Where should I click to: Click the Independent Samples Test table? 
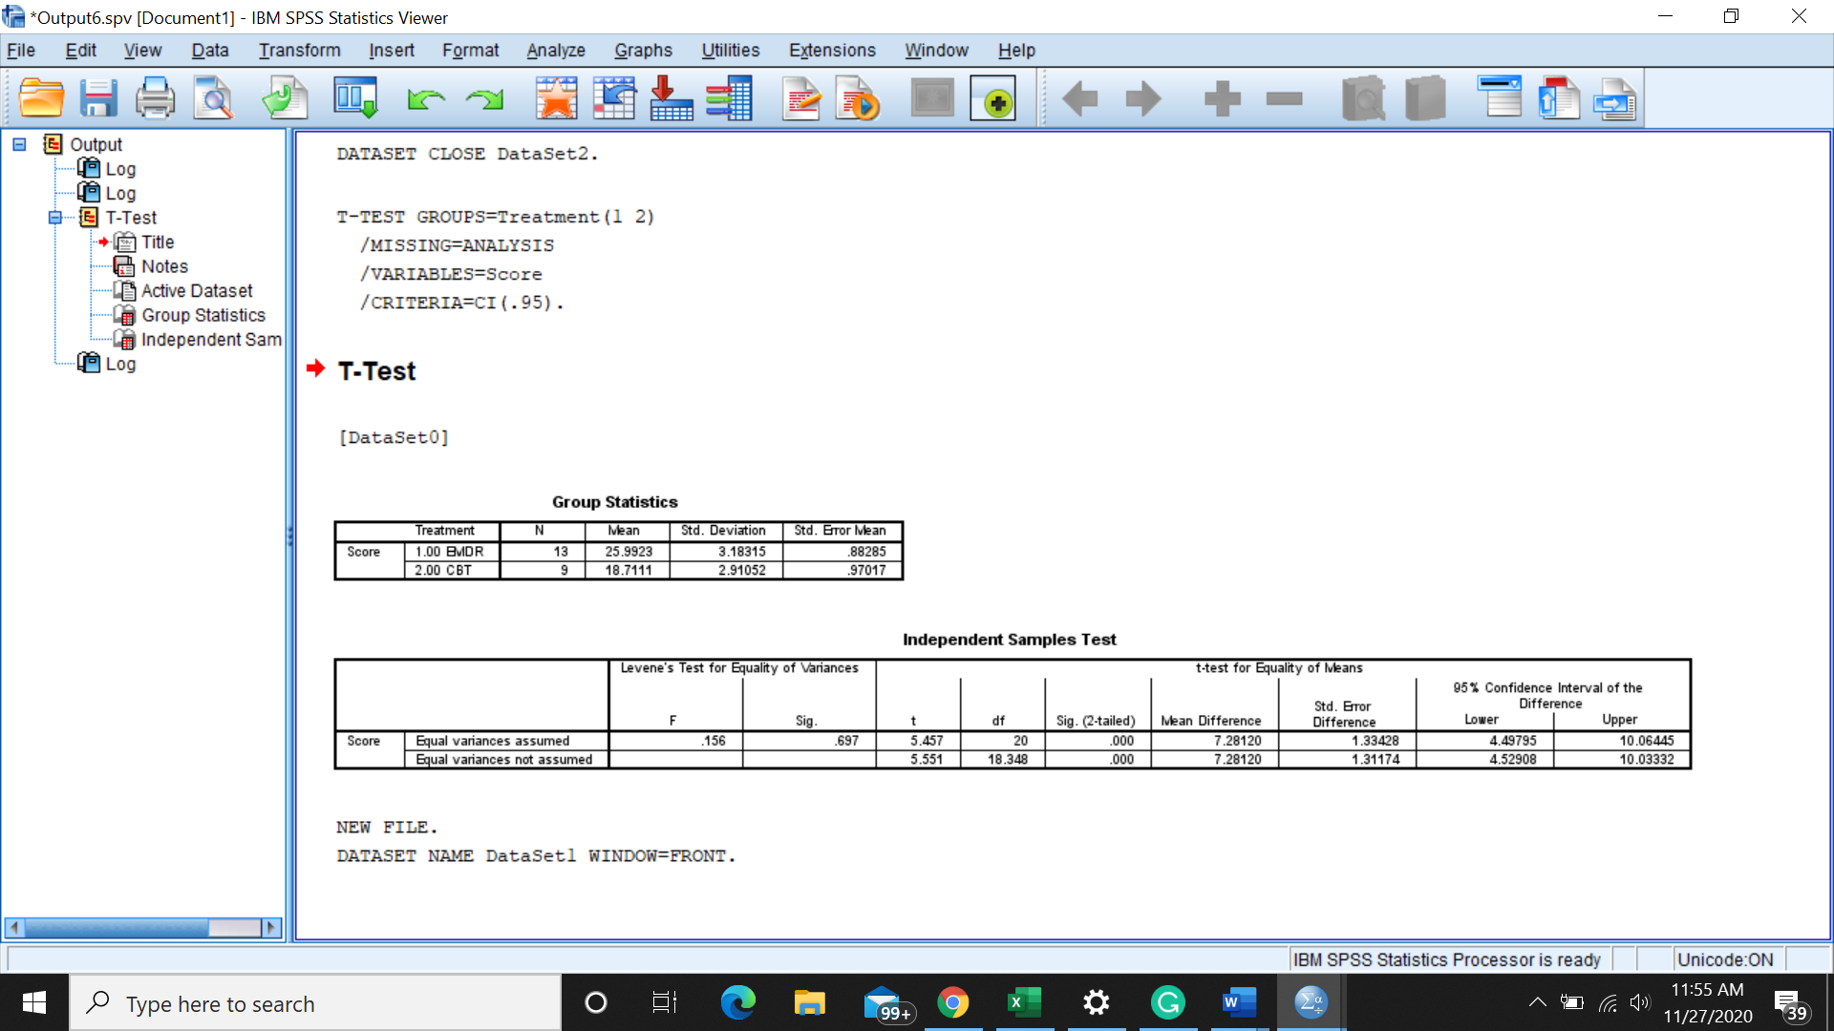click(1012, 713)
